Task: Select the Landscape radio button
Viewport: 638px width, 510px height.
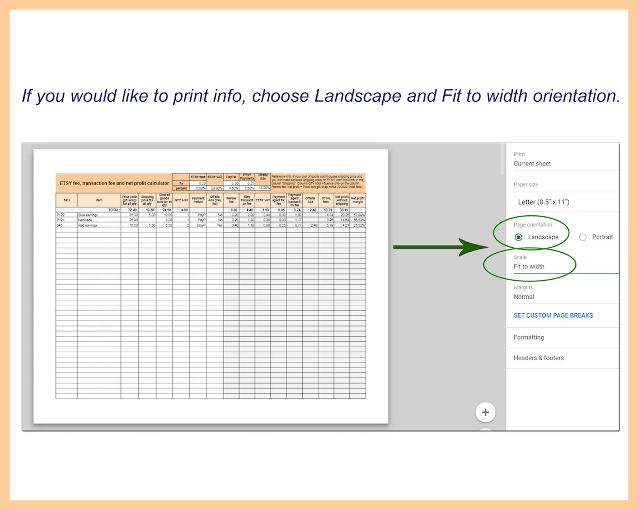Action: coord(519,237)
